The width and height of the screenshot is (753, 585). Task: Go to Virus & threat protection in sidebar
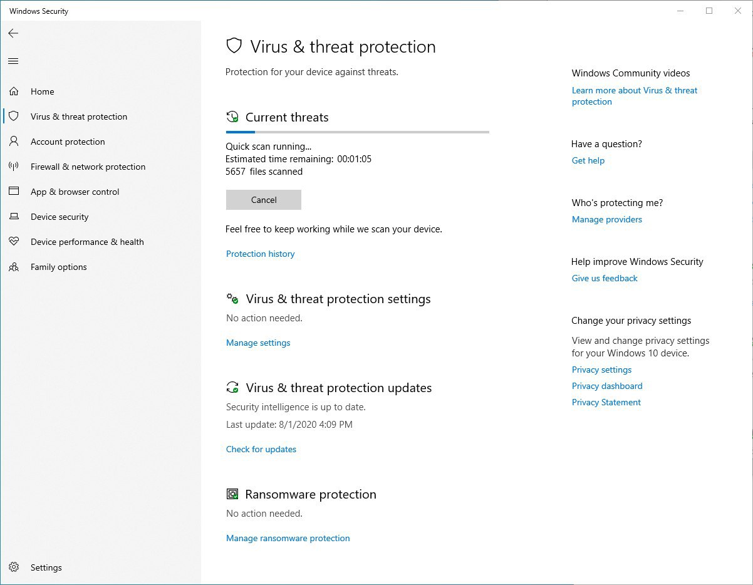[x=79, y=116]
